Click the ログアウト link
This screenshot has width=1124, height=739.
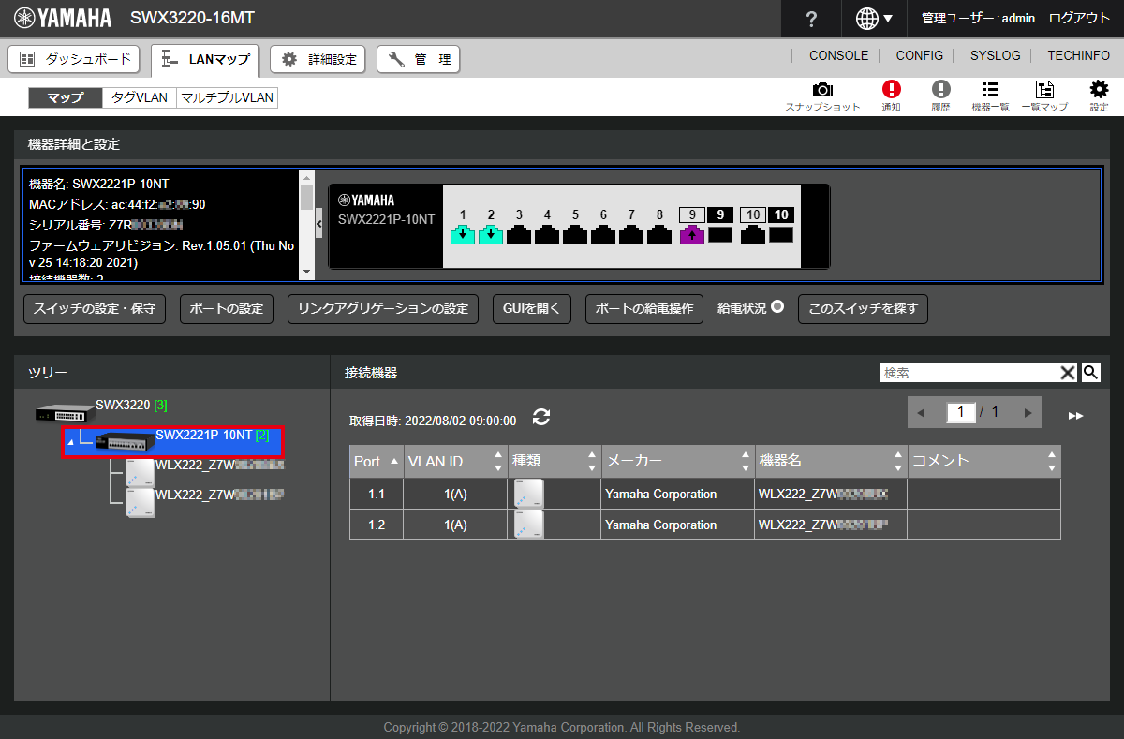[1079, 19]
